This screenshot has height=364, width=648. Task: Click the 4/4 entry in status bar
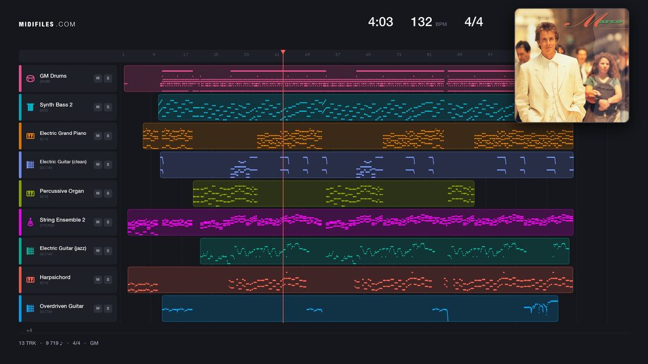click(77, 343)
